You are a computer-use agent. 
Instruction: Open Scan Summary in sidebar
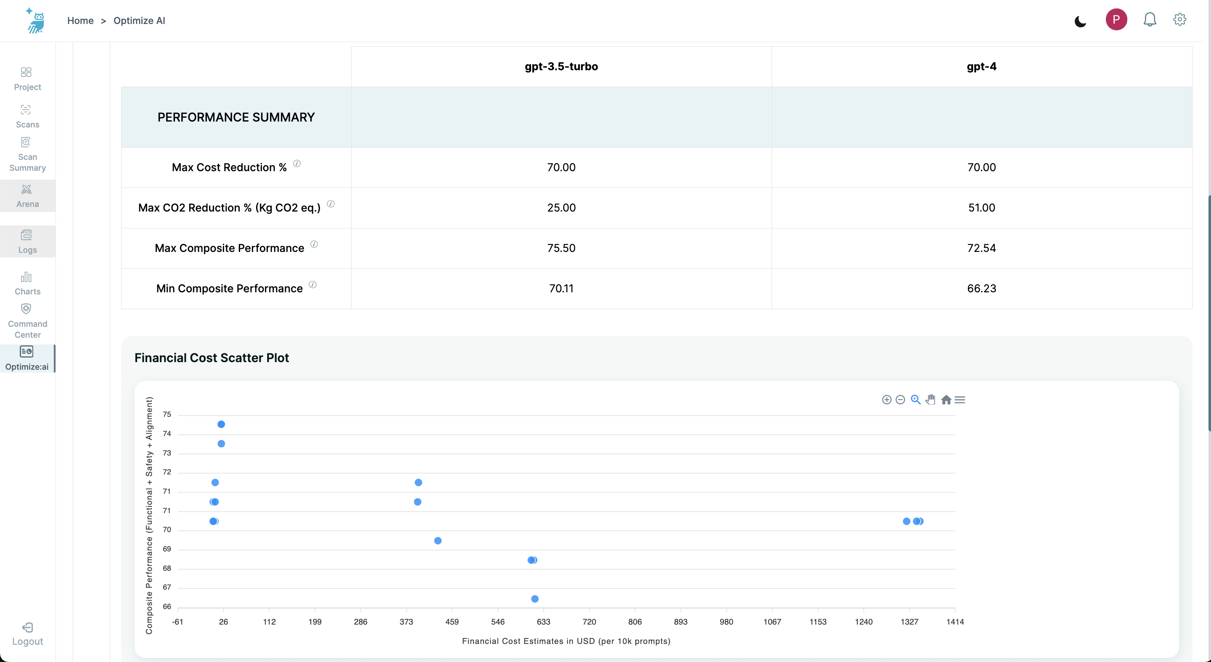tap(27, 155)
